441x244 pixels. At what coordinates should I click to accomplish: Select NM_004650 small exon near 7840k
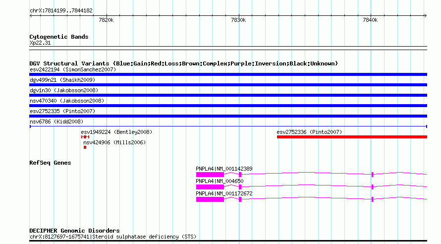pos(373,187)
